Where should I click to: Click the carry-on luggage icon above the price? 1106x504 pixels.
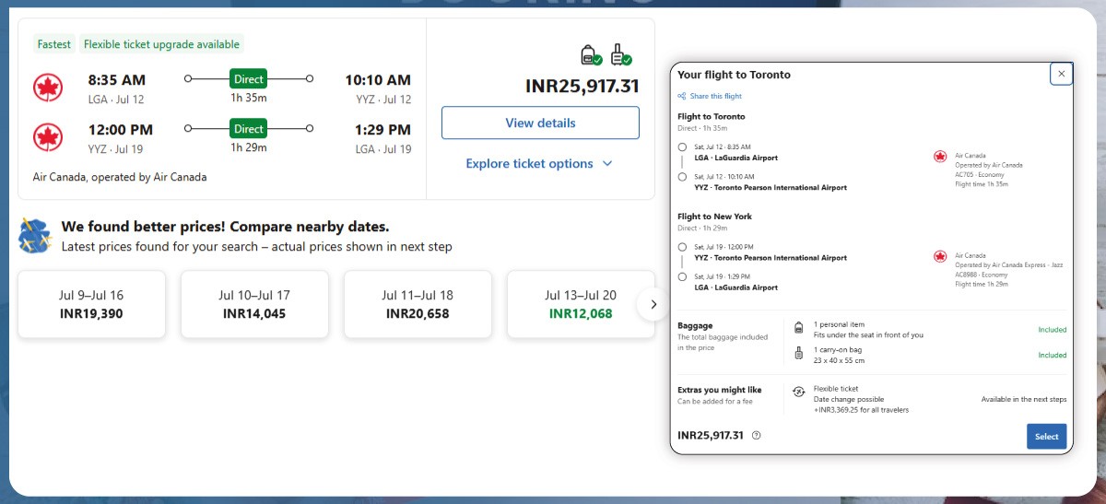point(620,55)
